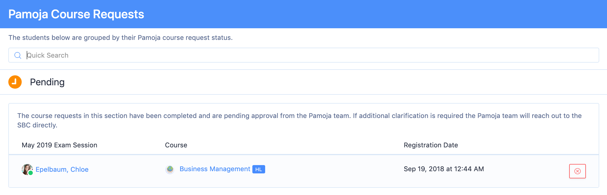The width and height of the screenshot is (607, 195).
Task: Click the green status dot on avatar
Action: (31, 173)
